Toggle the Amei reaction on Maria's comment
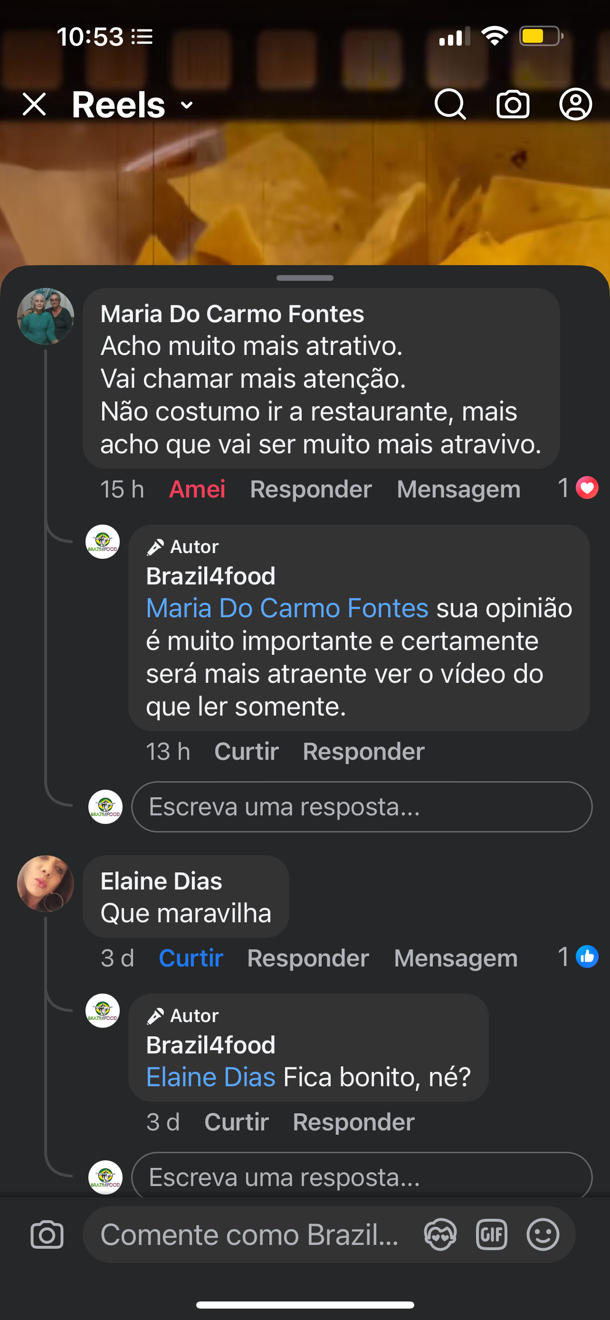This screenshot has width=610, height=1320. click(x=197, y=489)
